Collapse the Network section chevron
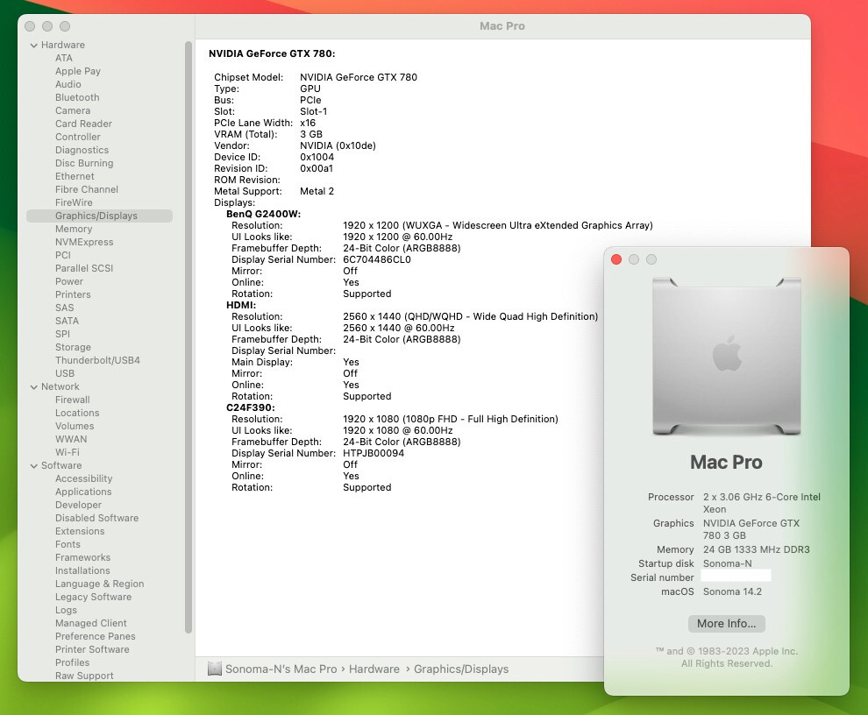 34,386
